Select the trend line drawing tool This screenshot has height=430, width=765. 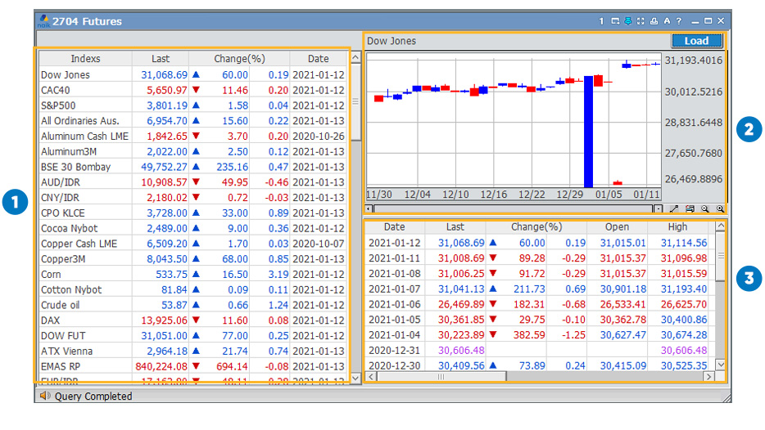click(x=674, y=209)
